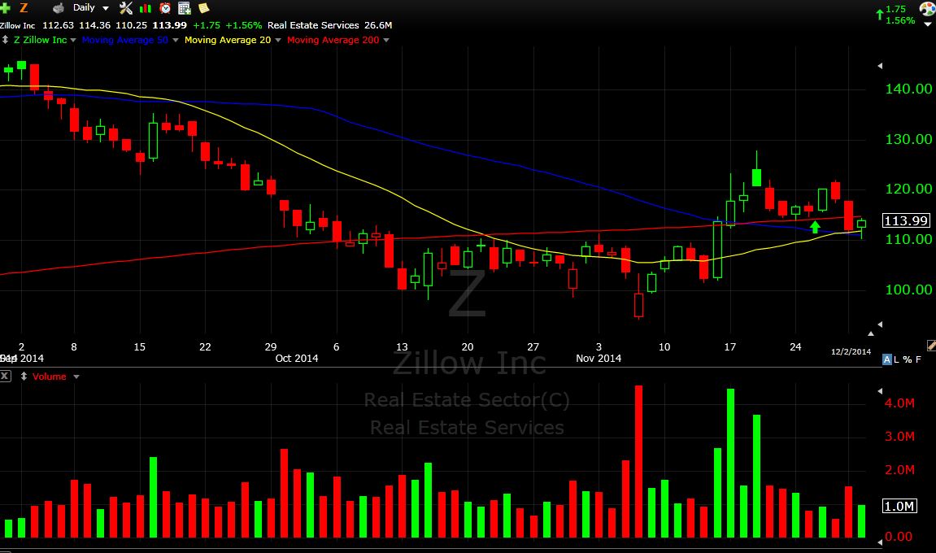The height and width of the screenshot is (553, 936).
Task: Select the F scale toggle
Action: 918,359
